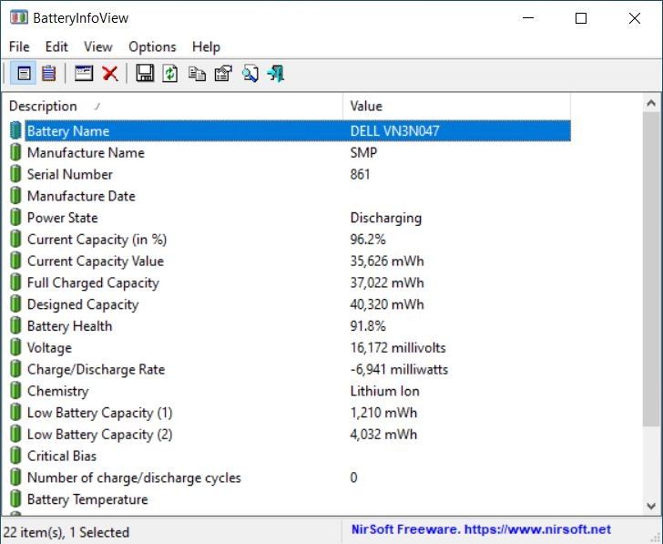Image resolution: width=663 pixels, height=544 pixels.
Task: Click the Save floppy disk icon
Action: pyautogui.click(x=145, y=74)
